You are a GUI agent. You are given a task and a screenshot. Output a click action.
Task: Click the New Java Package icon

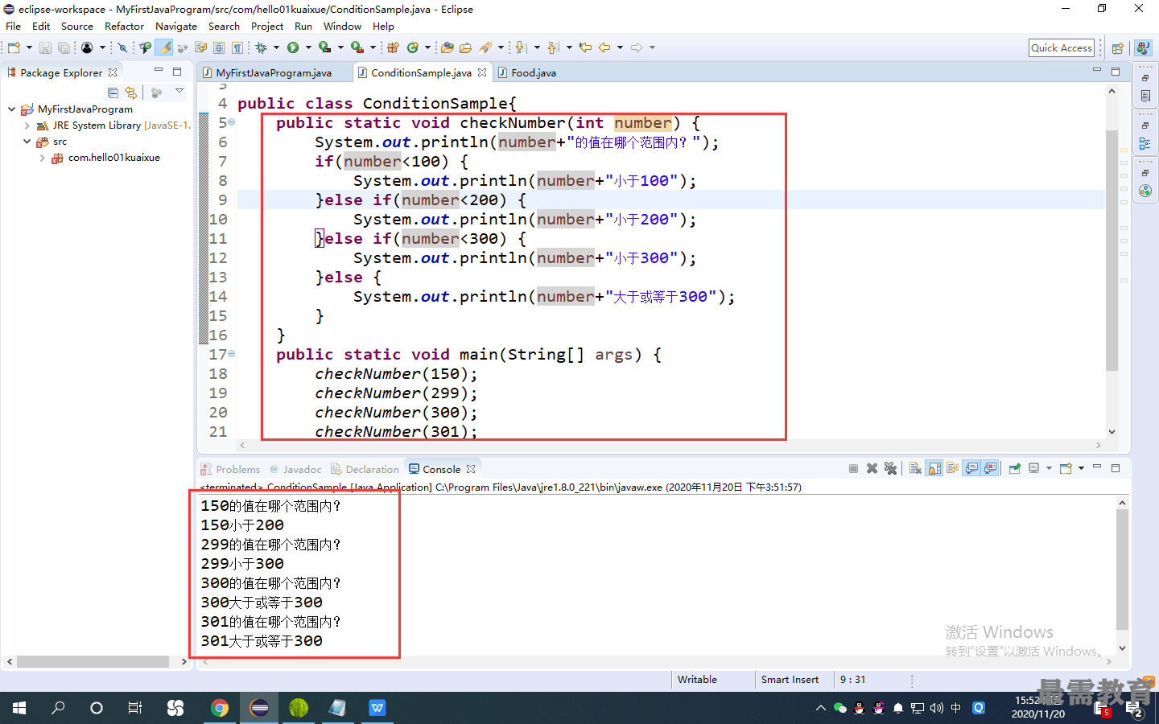click(x=393, y=47)
